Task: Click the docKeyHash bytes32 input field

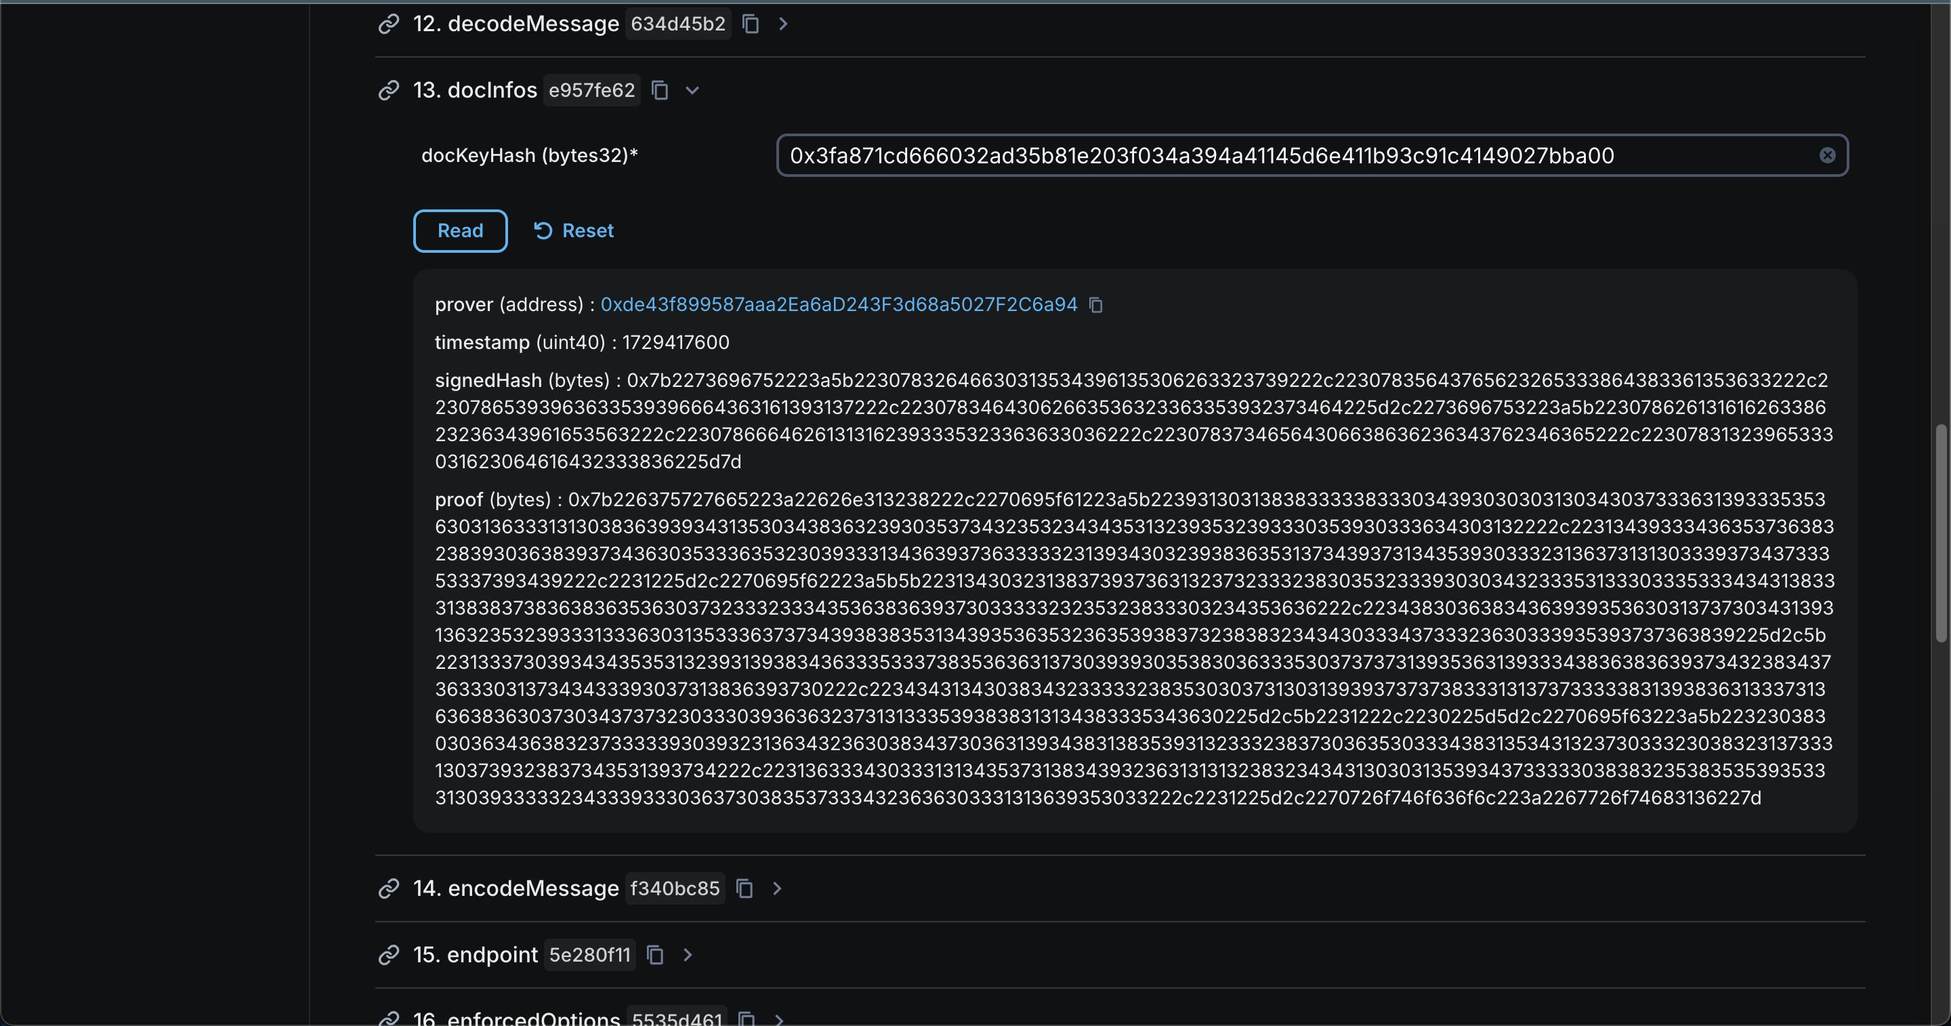Action: 1312,155
